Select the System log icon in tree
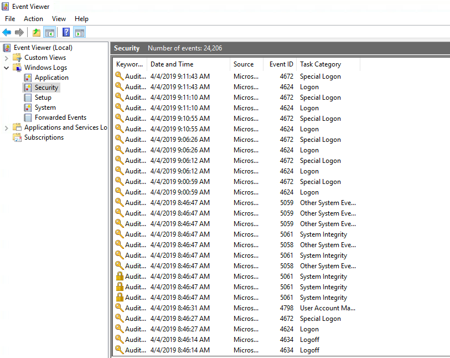This screenshot has height=358, width=450. [28, 108]
